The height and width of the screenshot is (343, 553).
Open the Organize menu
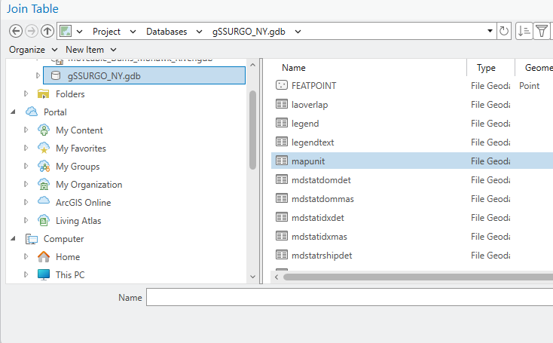coord(33,50)
